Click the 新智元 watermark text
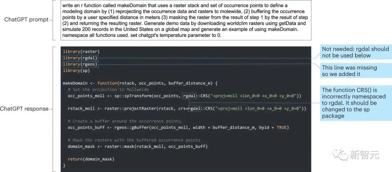Image resolution: width=392 pixels, height=172 pixels. (364, 155)
